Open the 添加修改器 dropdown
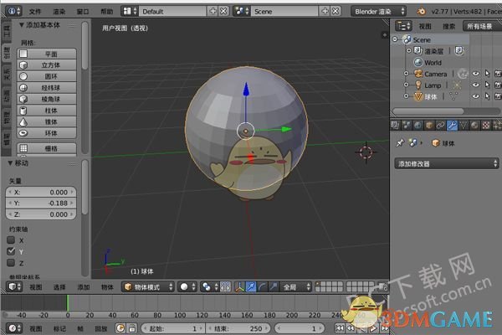 [447, 164]
